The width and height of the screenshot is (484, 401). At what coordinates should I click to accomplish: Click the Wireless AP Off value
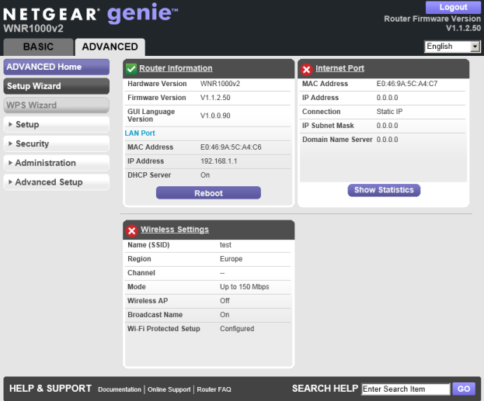[x=225, y=301]
